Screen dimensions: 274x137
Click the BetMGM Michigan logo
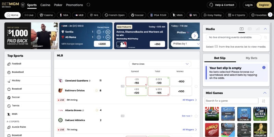tap(11, 5)
